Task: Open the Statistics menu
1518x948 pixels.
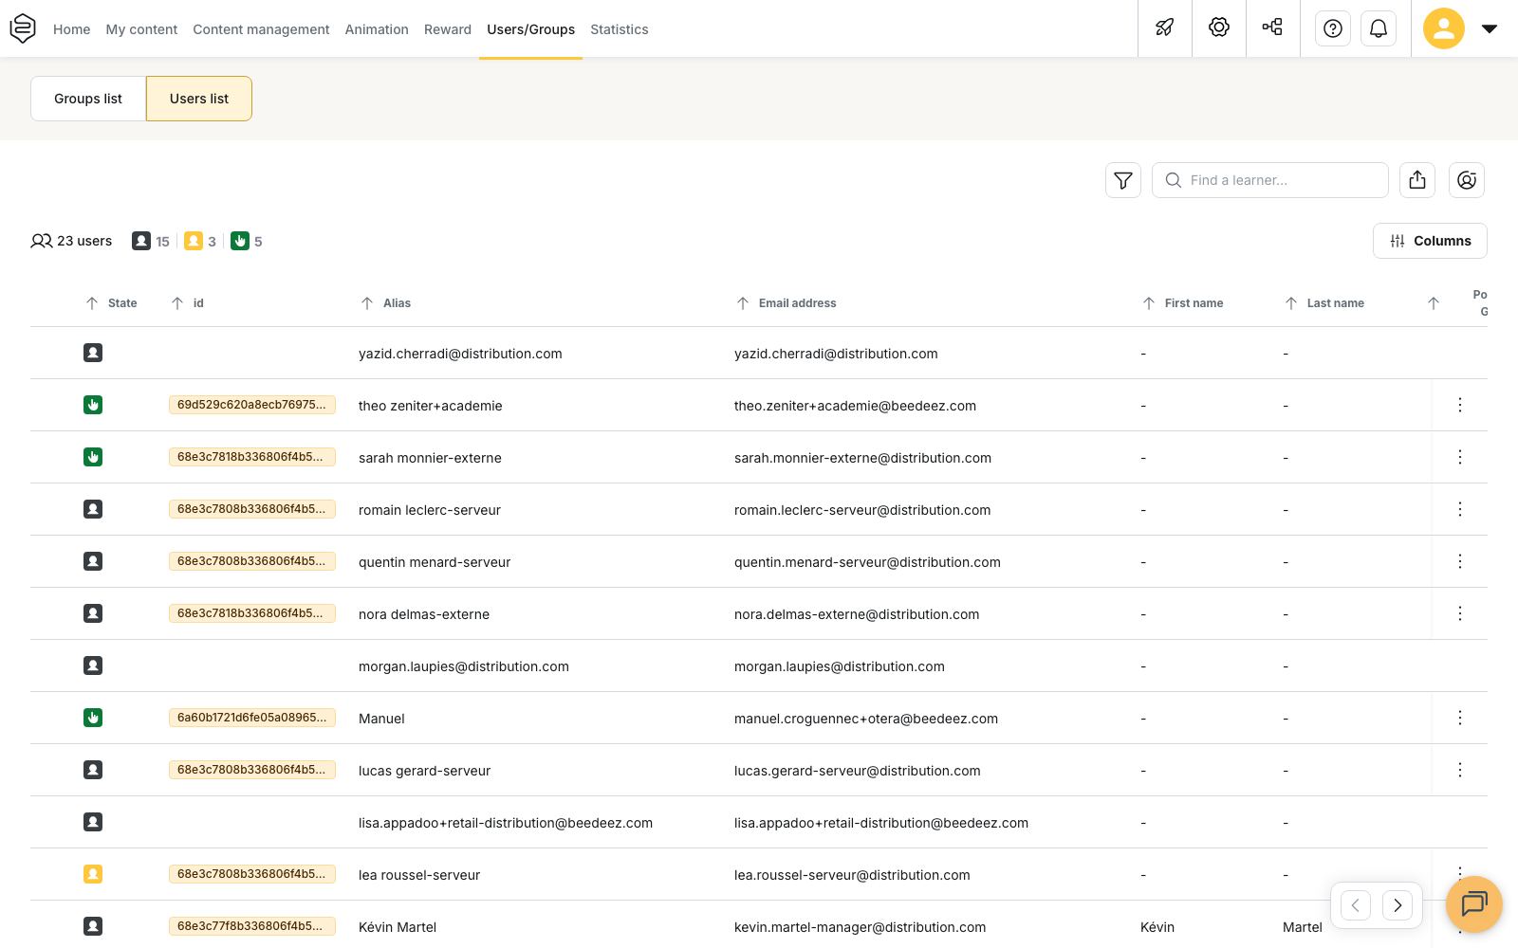Action: pyautogui.click(x=620, y=29)
